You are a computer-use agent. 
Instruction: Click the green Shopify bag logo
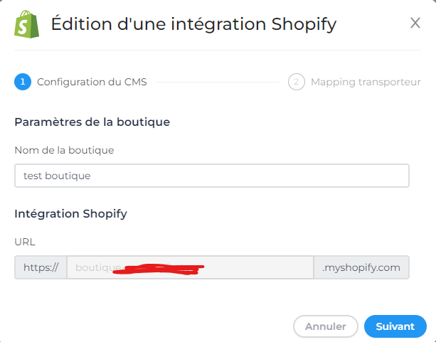coord(27,24)
